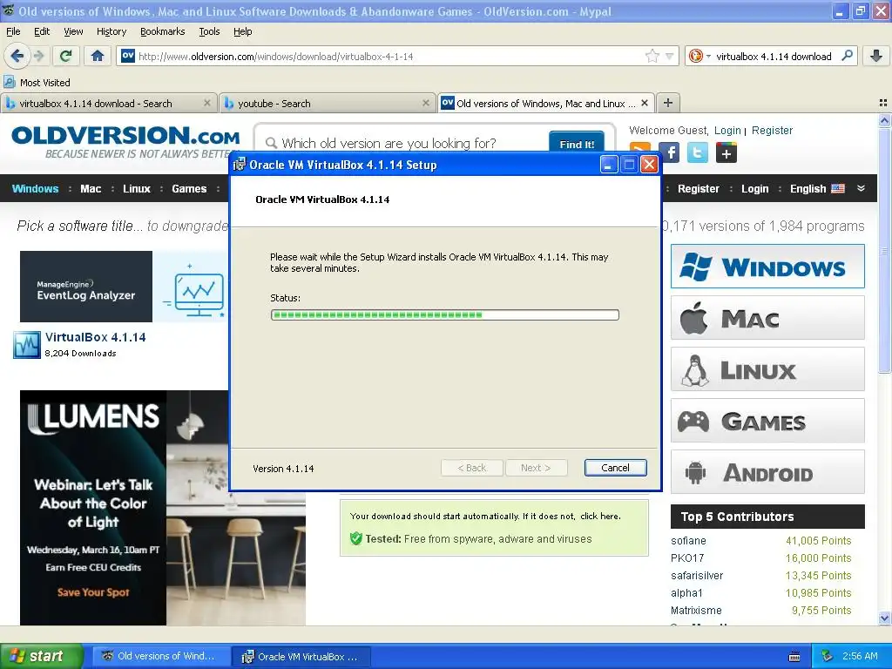This screenshot has width=892, height=669.
Task: Switch to the youtube - Search tab
Action: click(x=328, y=103)
